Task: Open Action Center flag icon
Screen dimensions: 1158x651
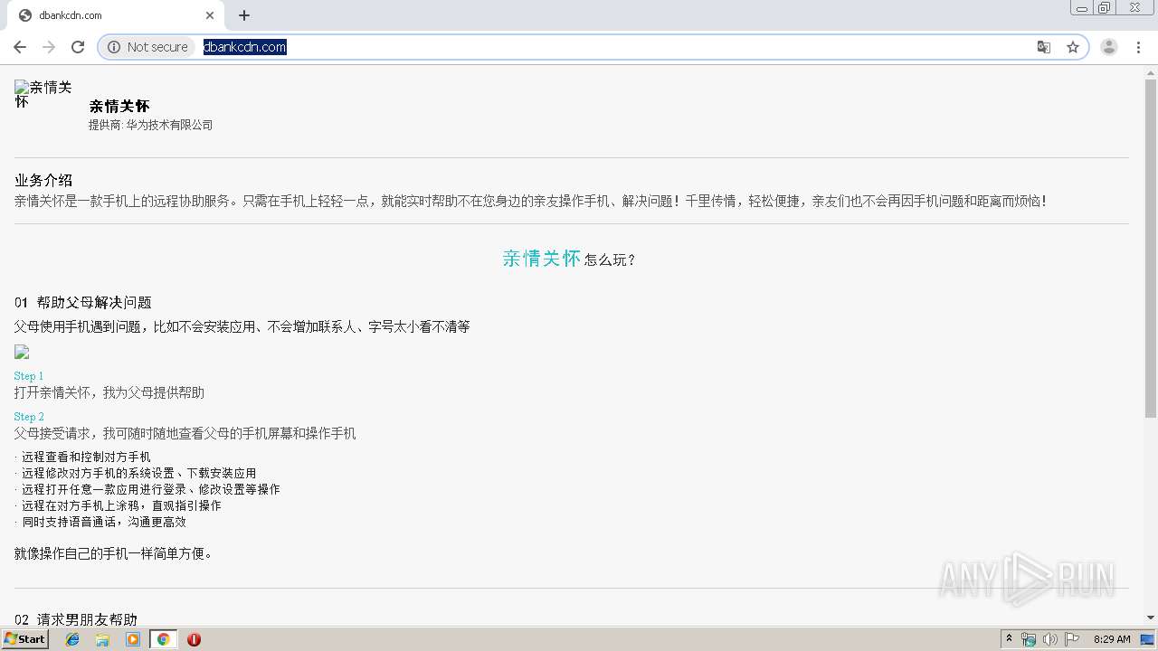Action: [1072, 639]
